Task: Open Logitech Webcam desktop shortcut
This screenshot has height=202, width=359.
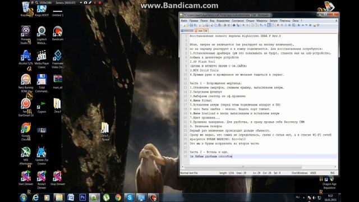Action: click(42, 35)
